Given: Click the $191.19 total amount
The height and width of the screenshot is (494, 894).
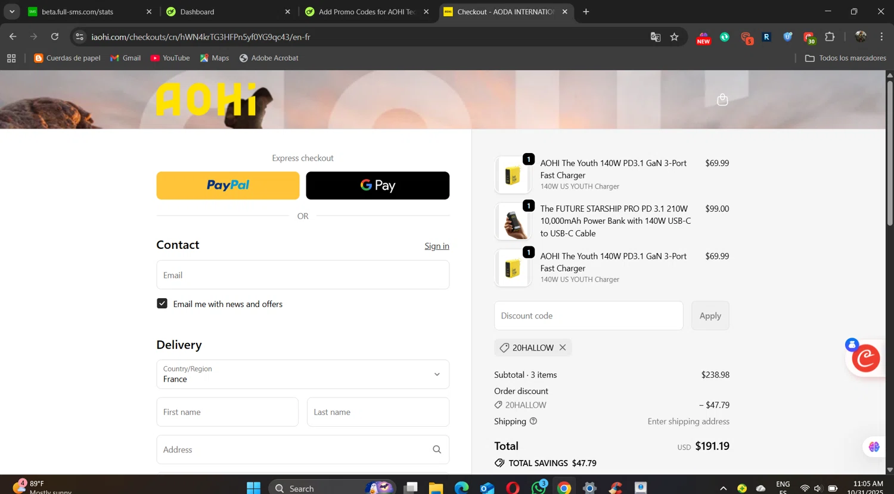Looking at the screenshot, I should [712, 446].
